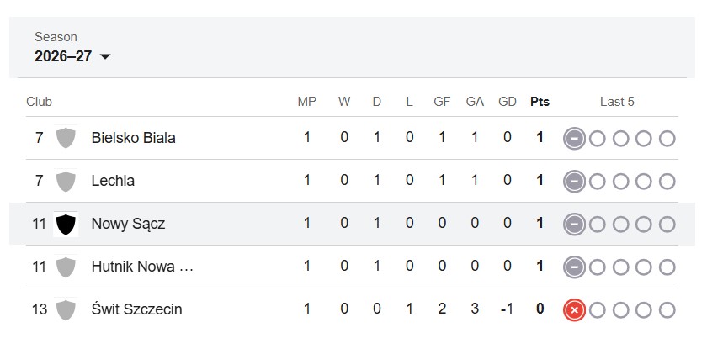Image resolution: width=707 pixels, height=354 pixels.
Task: Sort by the Pts column header
Action: (x=540, y=102)
